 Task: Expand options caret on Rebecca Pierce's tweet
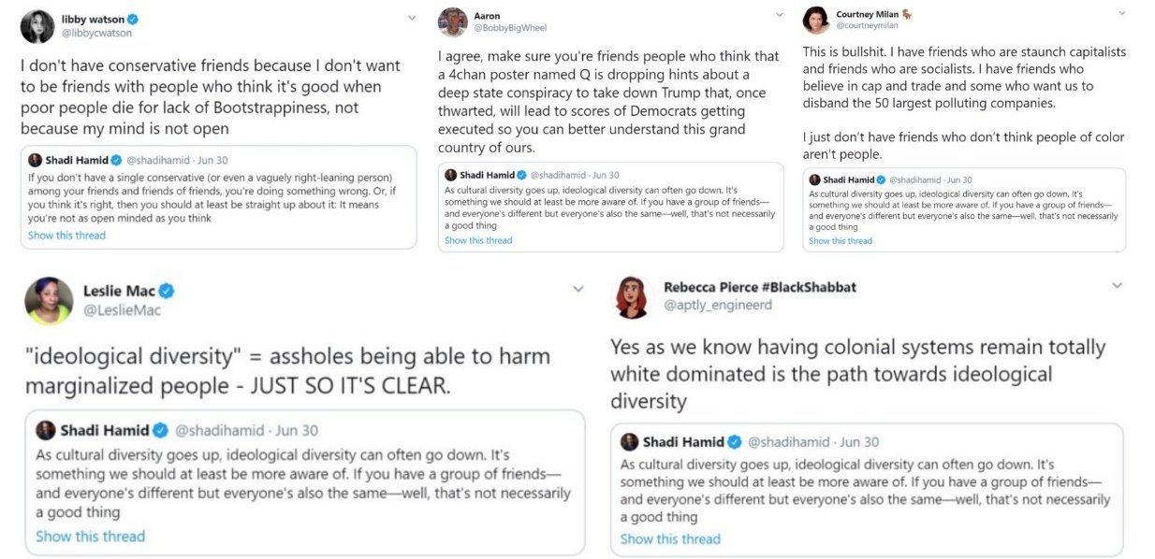pyautogui.click(x=1117, y=285)
